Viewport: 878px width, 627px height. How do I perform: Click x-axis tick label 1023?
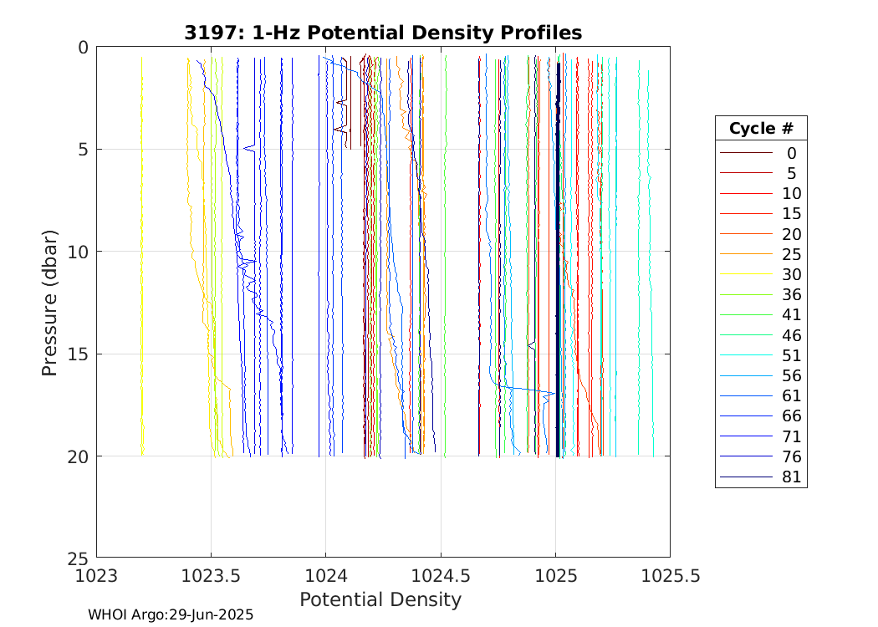[97, 575]
